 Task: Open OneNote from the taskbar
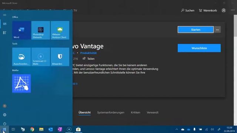(x=60, y=129)
